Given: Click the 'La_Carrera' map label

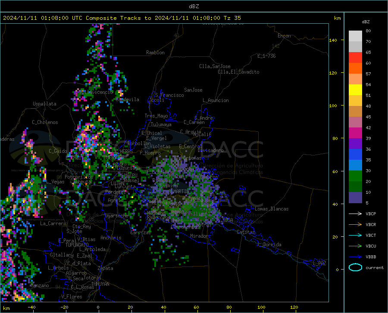Looking at the screenshot, I should (53, 223).
